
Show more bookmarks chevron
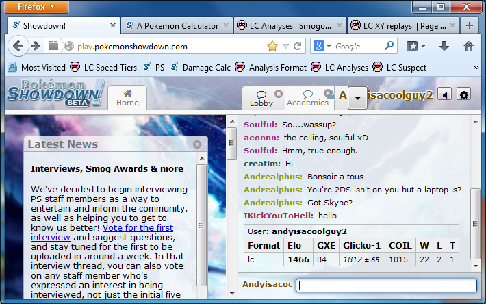tap(476, 67)
